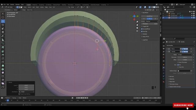Check Even Thickness in Solidify modifier
The width and height of the screenshot is (196, 110).
coord(178,62)
